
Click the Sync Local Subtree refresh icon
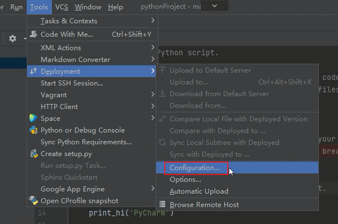[163, 142]
